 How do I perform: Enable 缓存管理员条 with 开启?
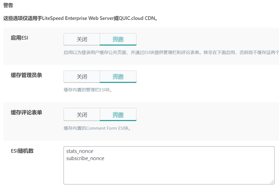[x=118, y=77]
